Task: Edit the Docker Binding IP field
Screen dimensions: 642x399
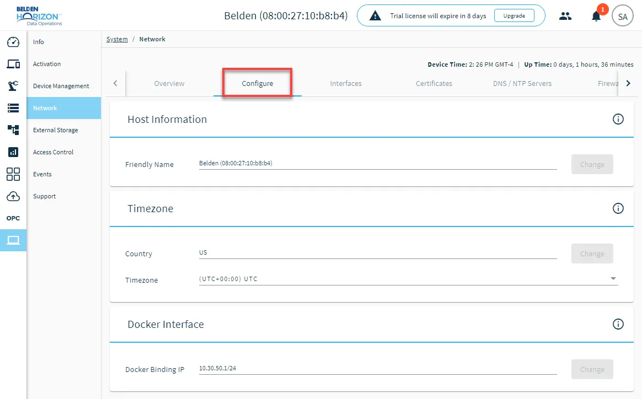Action: (378, 368)
